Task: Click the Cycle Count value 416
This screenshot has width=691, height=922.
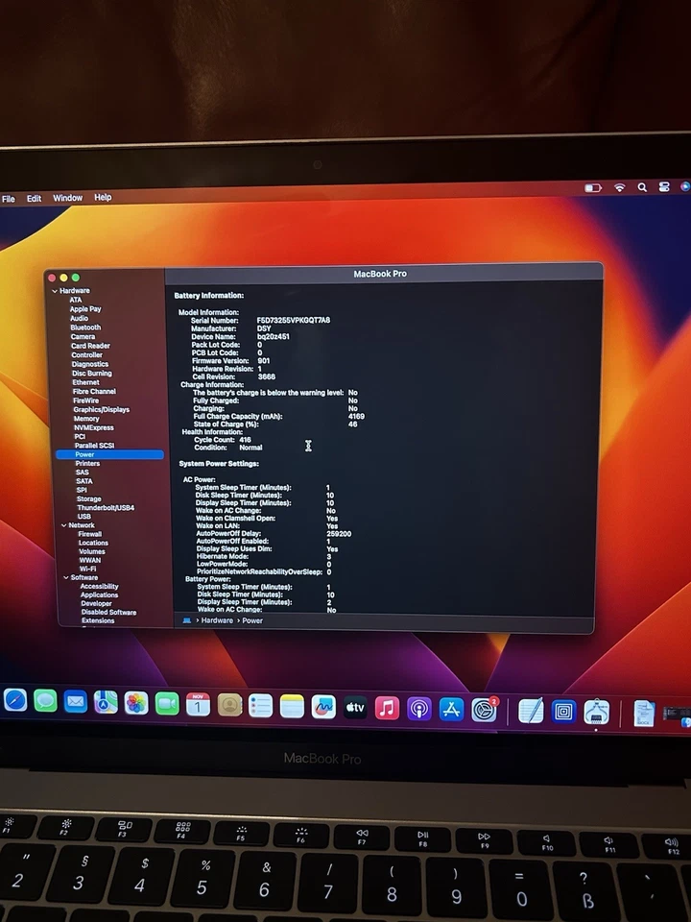Action: coord(245,439)
